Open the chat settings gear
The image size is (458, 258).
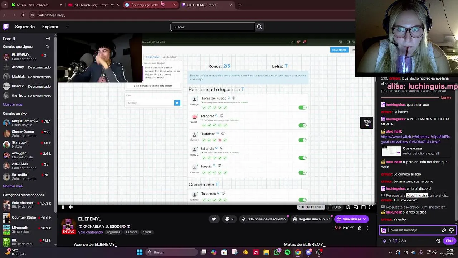(438, 241)
